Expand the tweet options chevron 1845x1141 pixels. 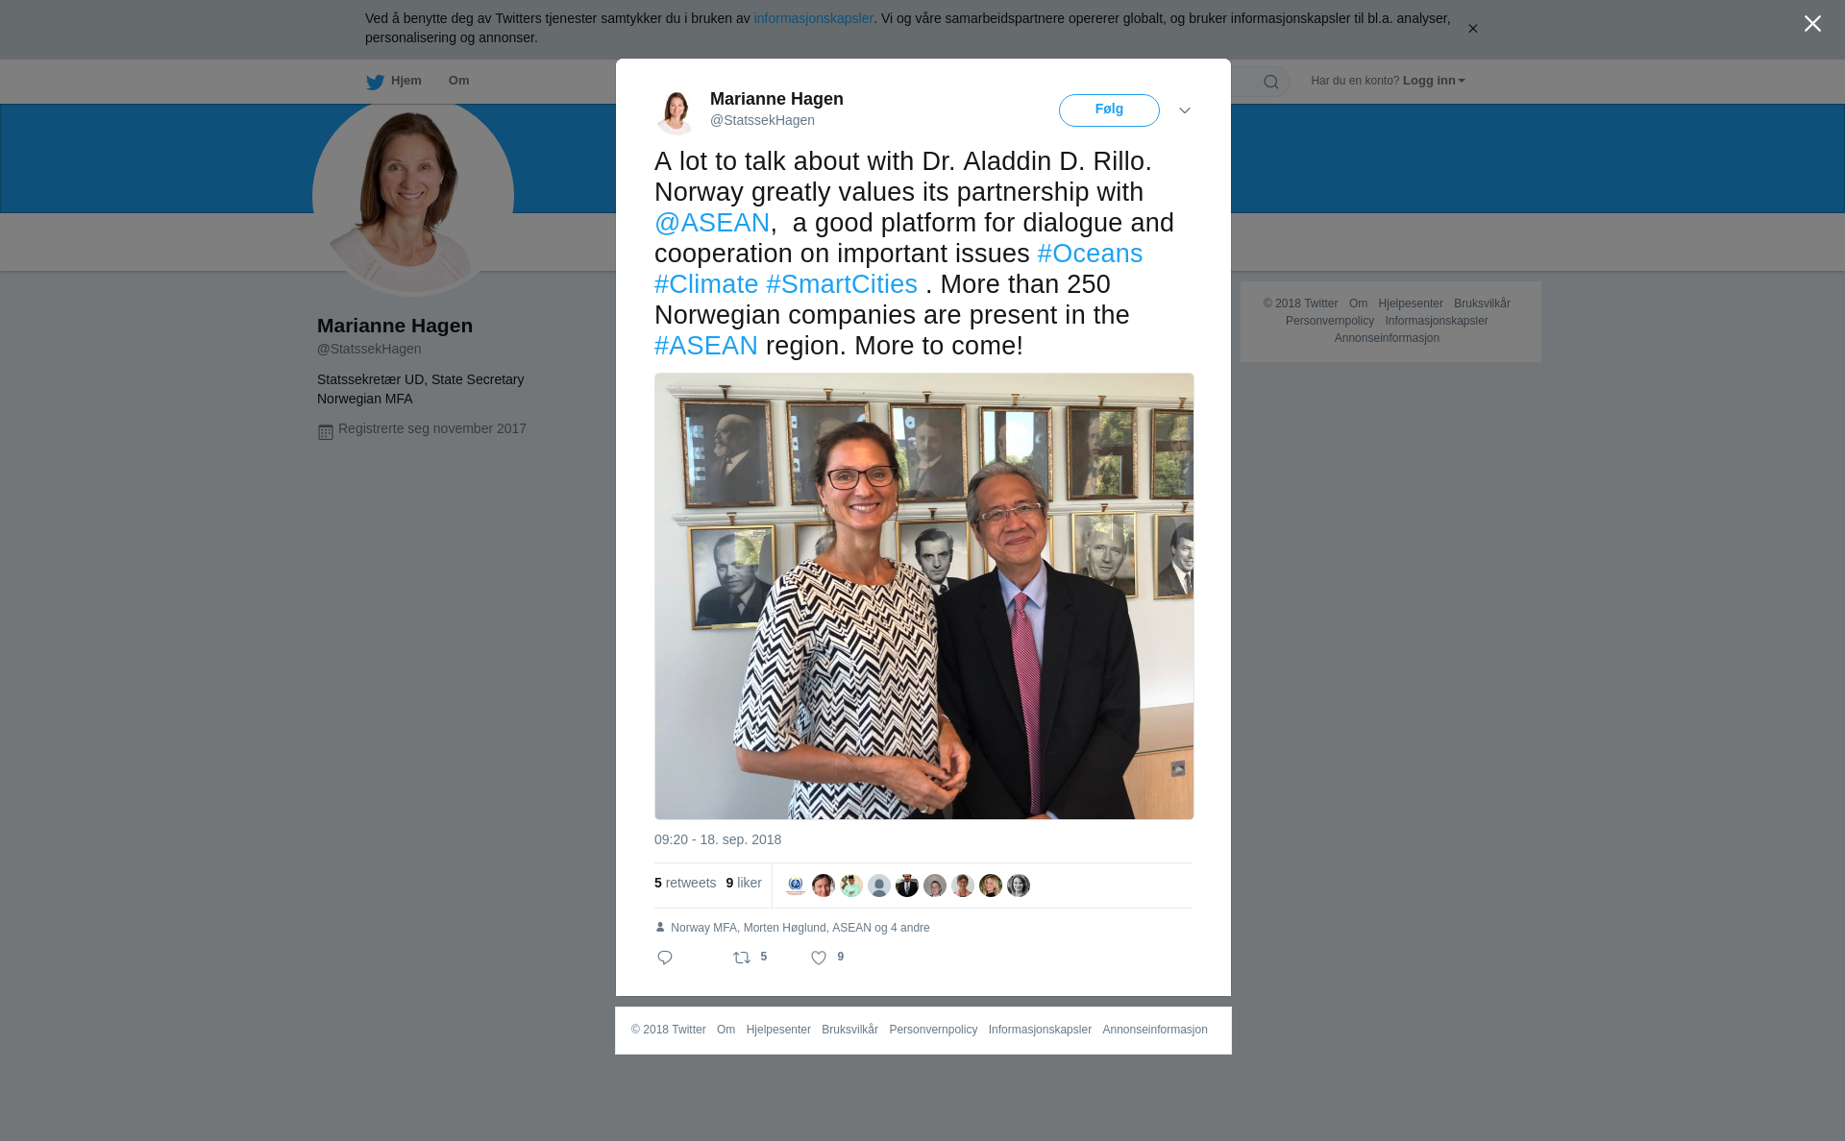coord(1185,110)
